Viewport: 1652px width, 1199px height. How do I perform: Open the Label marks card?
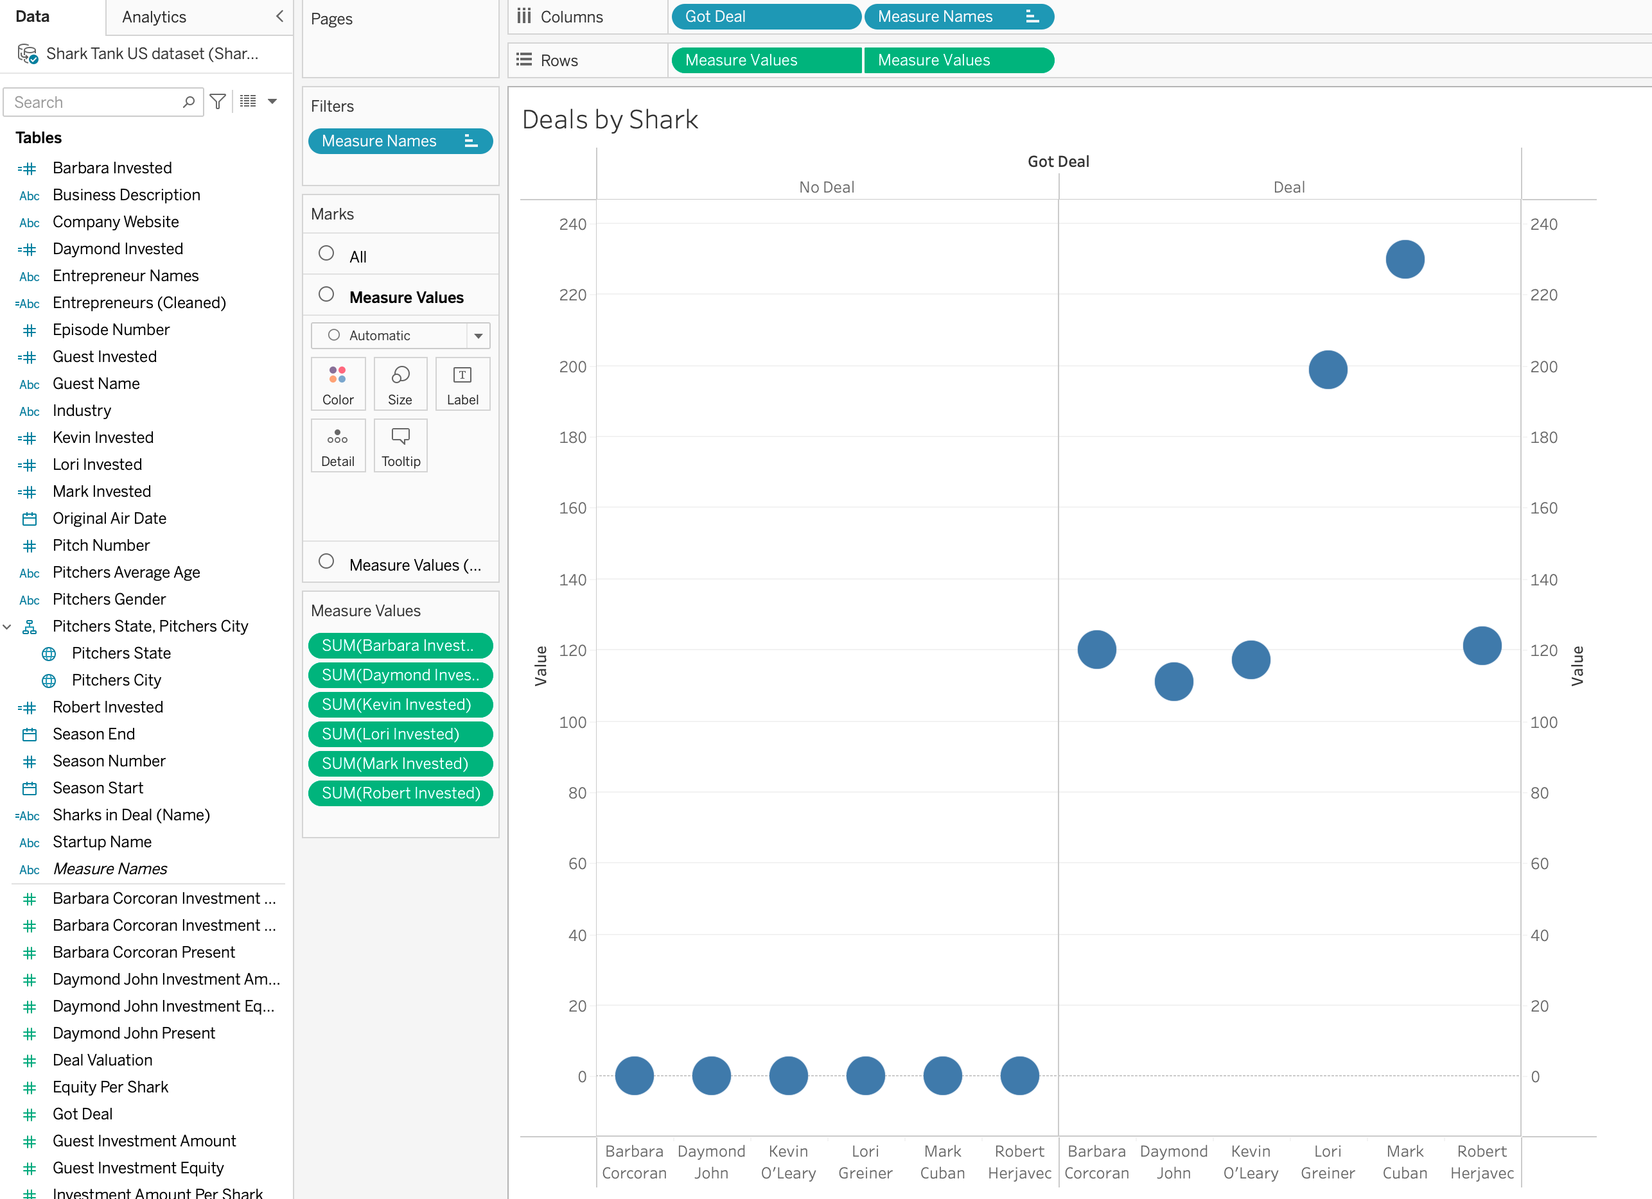(462, 384)
